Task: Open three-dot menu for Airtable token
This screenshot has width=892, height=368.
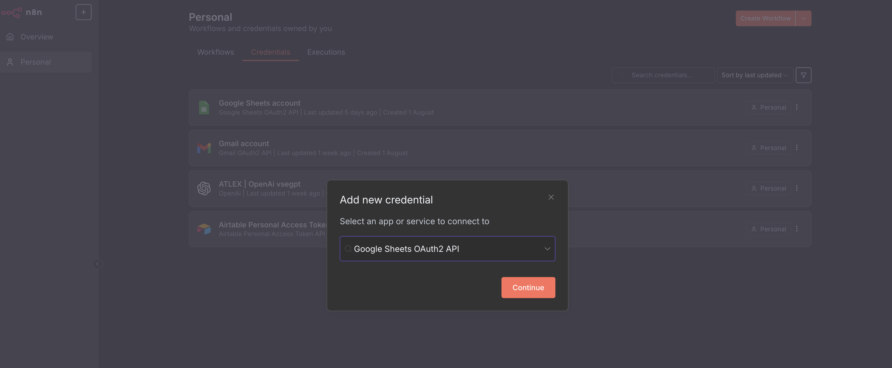Action: coord(797,229)
